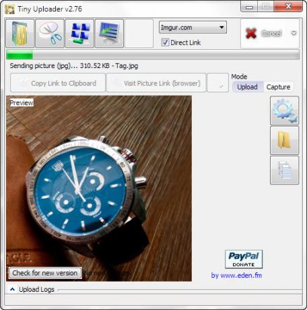Viewport: 307px width, 310px height.
Task: Switch to Capture mode
Action: point(278,87)
